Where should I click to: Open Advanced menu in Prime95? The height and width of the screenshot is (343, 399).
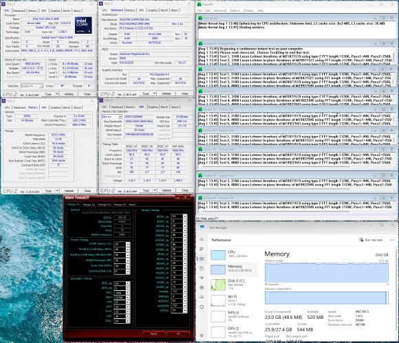pyautogui.click(x=220, y=10)
